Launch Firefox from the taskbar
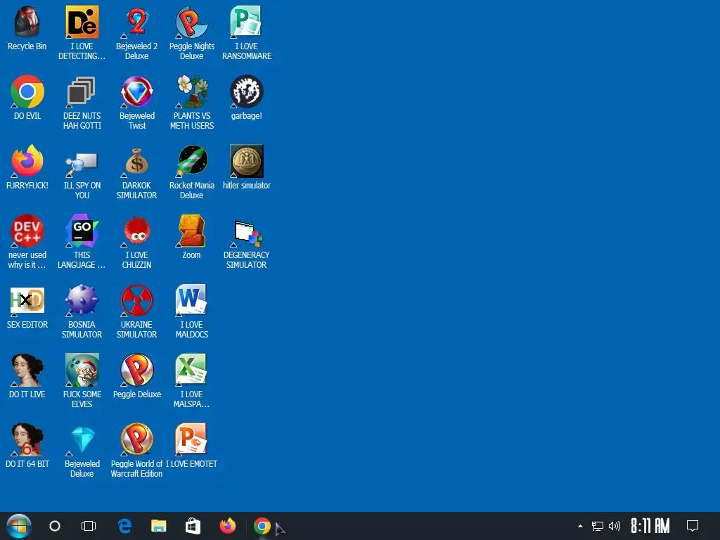 click(227, 526)
